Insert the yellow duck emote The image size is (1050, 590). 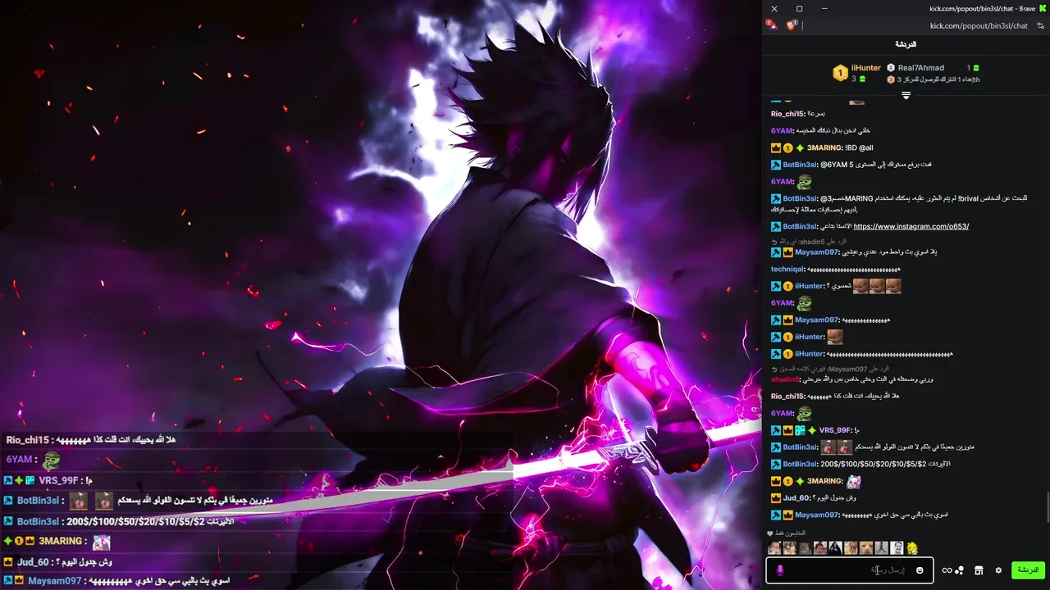click(912, 548)
